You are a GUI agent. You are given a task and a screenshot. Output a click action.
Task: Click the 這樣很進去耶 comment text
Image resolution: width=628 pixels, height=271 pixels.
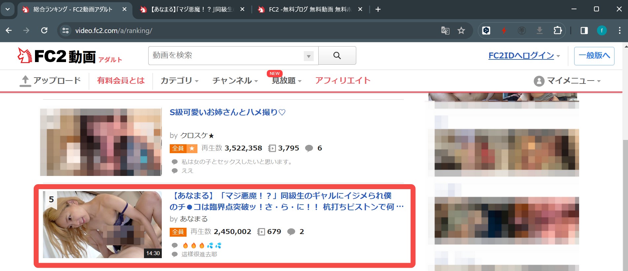tap(199, 254)
